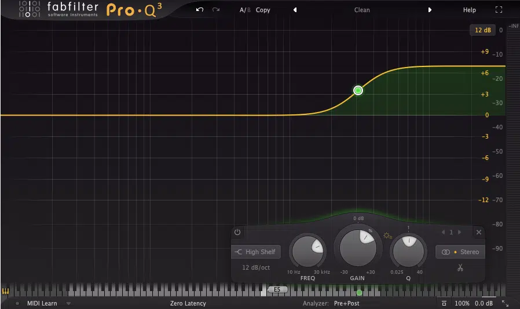Go to the next preset arrow

coord(430,10)
